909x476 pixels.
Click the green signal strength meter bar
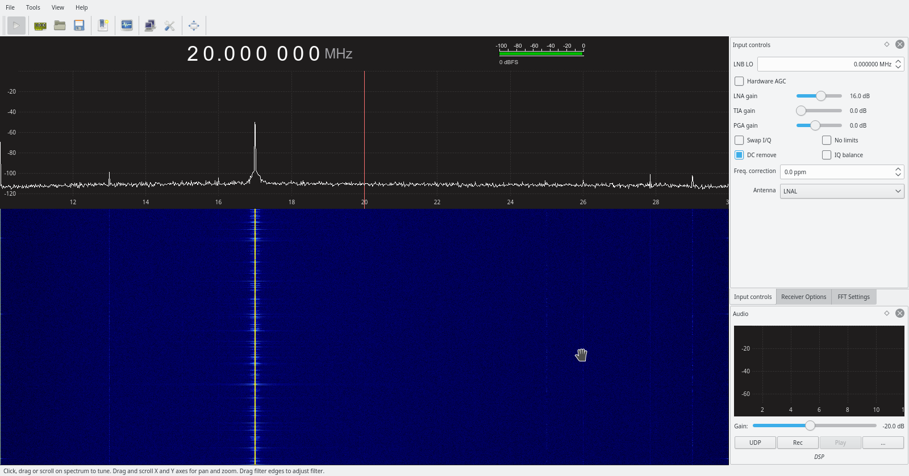pos(541,54)
